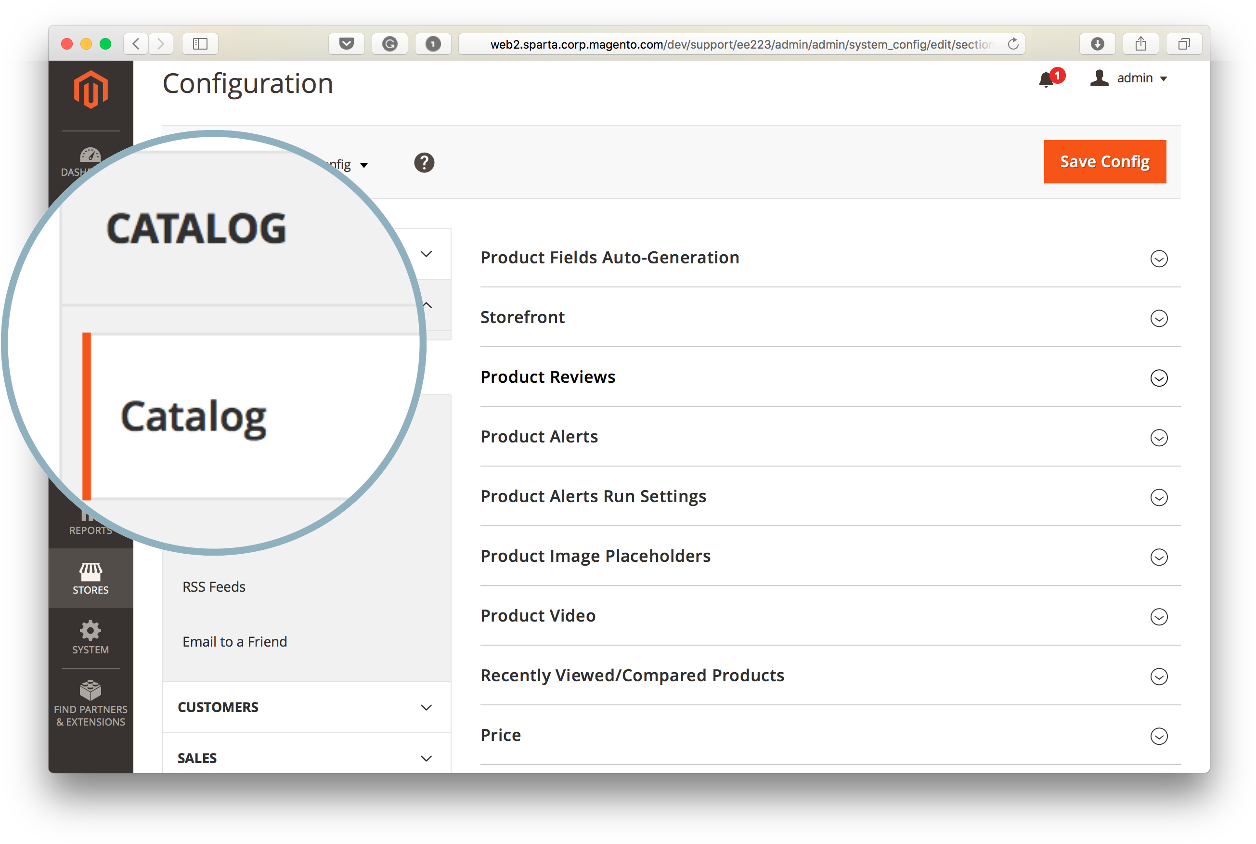This screenshot has height=844, width=1256.
Task: Click the browser address bar
Action: point(741,44)
